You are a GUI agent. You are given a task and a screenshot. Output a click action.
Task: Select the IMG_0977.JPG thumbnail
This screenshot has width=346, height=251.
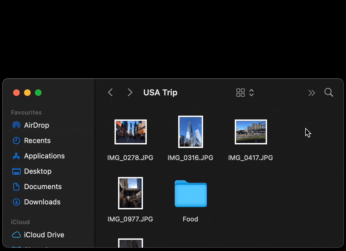[130, 193]
